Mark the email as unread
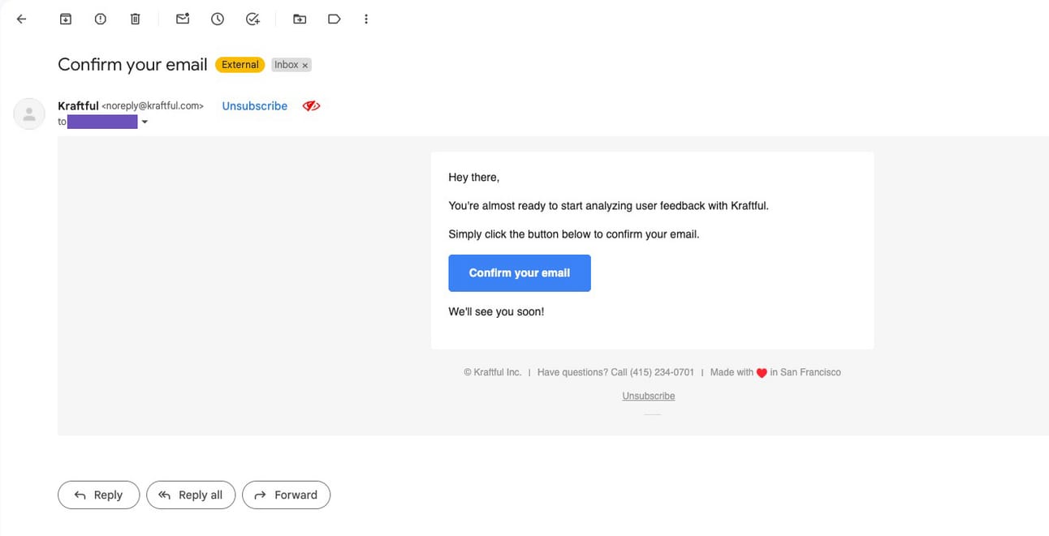The image size is (1049, 536). pos(183,19)
